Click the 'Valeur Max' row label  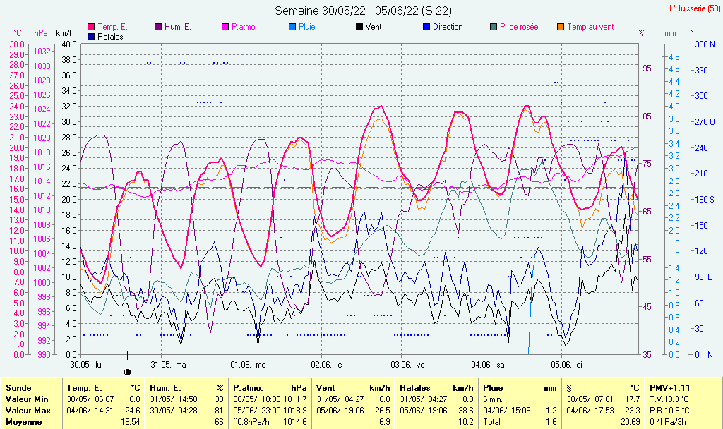28,411
